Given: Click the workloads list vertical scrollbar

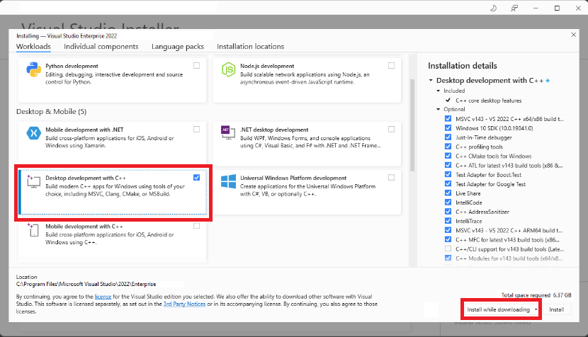Looking at the screenshot, I should pos(412,125).
